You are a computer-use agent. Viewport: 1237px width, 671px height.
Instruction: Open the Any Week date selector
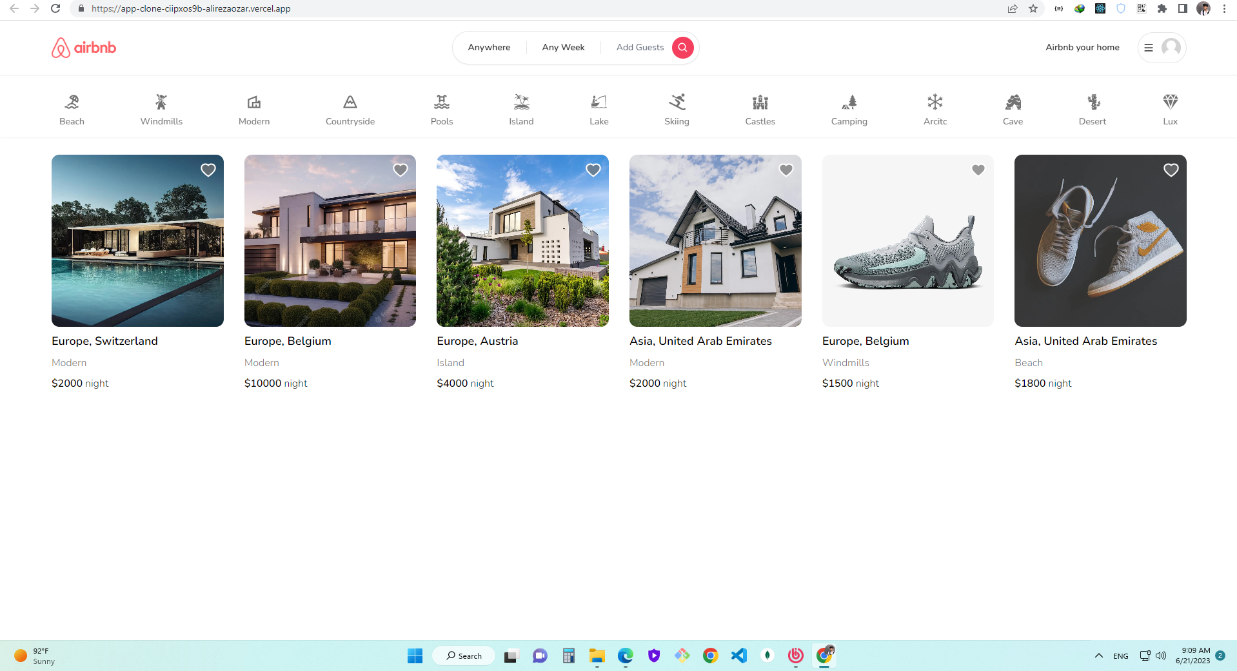coord(563,47)
